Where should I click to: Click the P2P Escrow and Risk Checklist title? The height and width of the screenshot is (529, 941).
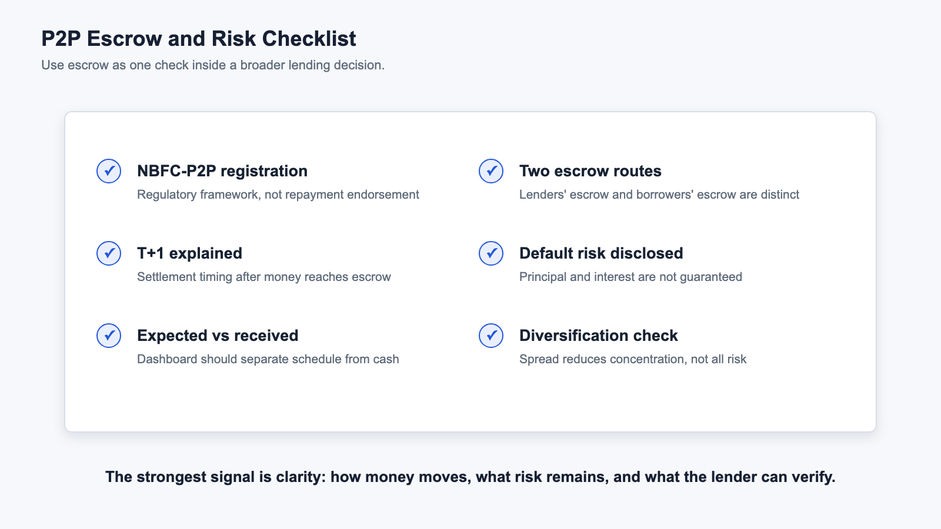tap(199, 39)
